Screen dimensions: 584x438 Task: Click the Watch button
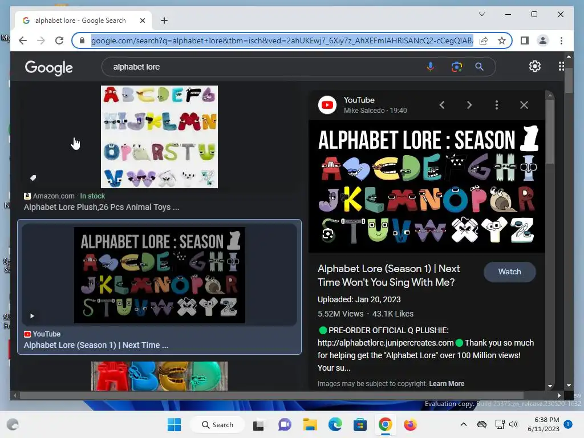(x=509, y=272)
